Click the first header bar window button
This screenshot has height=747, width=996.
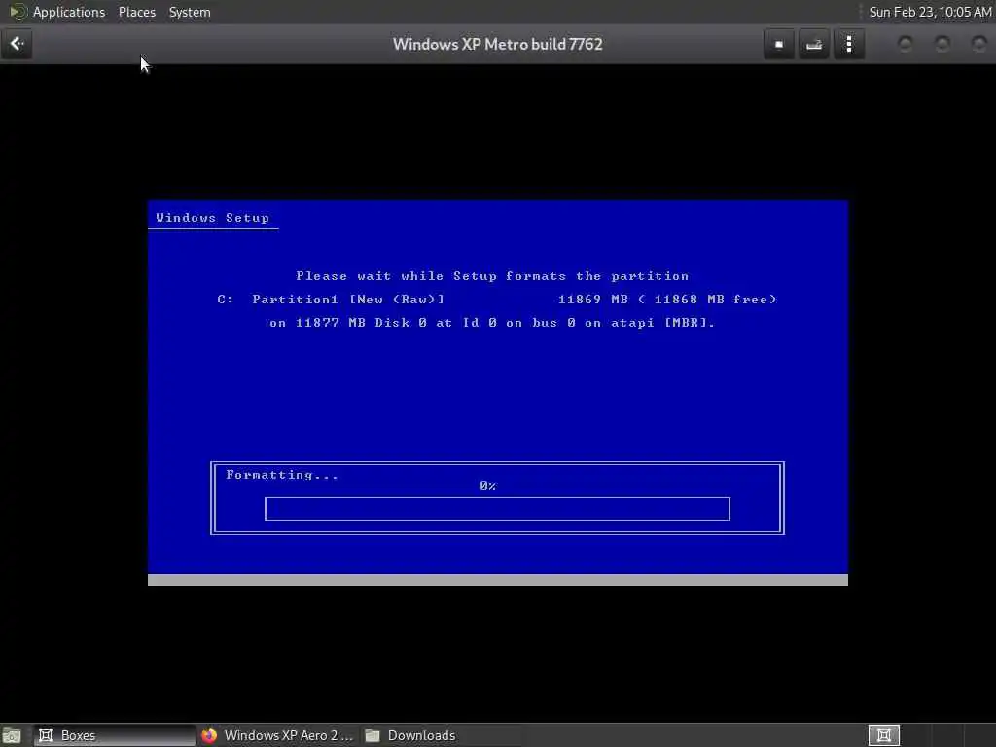click(x=906, y=44)
